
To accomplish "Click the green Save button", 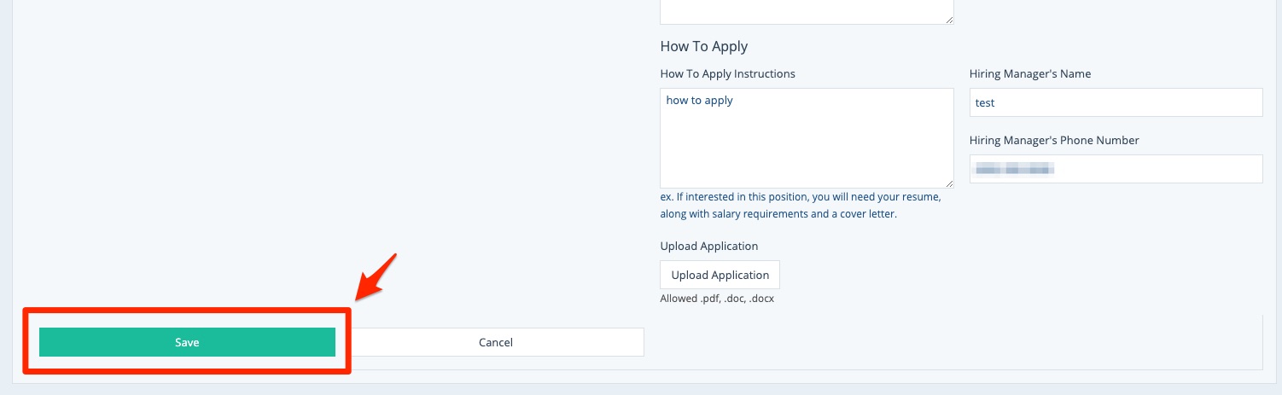I will (x=187, y=342).
